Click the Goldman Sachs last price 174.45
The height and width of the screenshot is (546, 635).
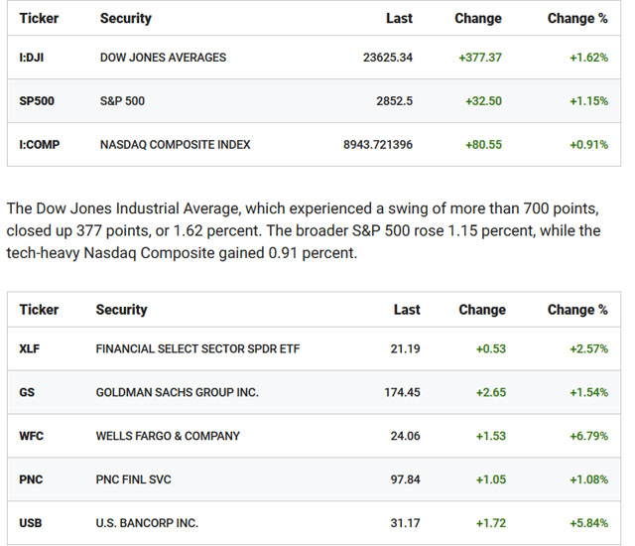tap(402, 392)
